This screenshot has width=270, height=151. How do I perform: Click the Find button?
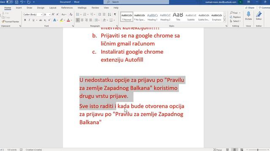[x=234, y=13]
